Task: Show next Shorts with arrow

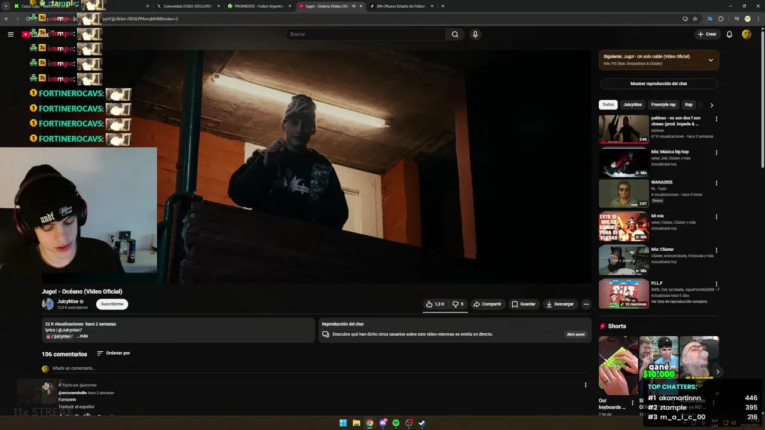Action: pyautogui.click(x=718, y=371)
